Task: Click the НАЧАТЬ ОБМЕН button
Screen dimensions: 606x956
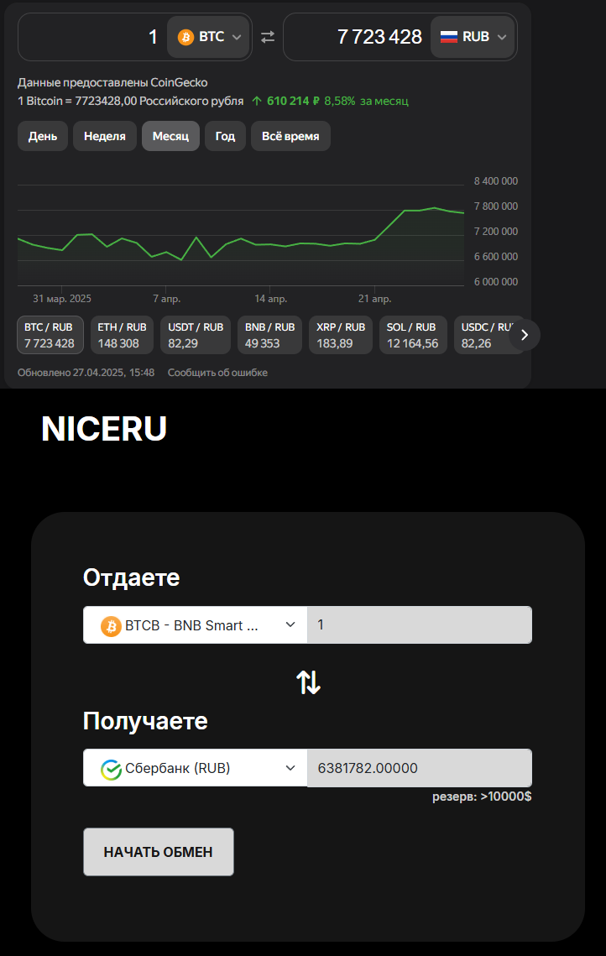Action: point(159,852)
